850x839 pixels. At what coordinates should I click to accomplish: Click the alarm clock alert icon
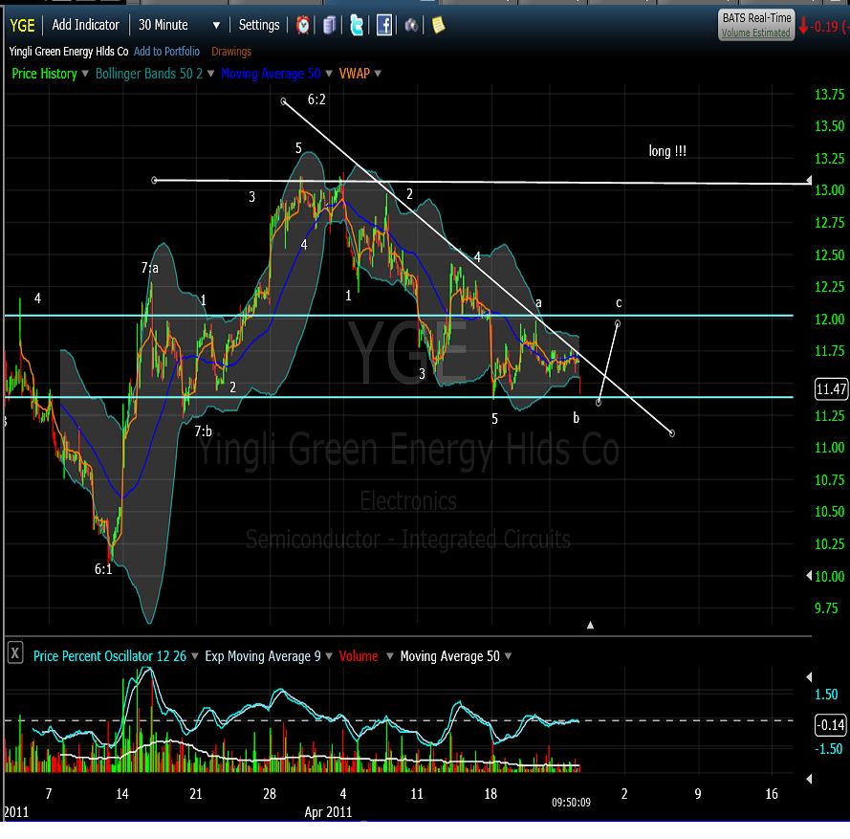302,26
